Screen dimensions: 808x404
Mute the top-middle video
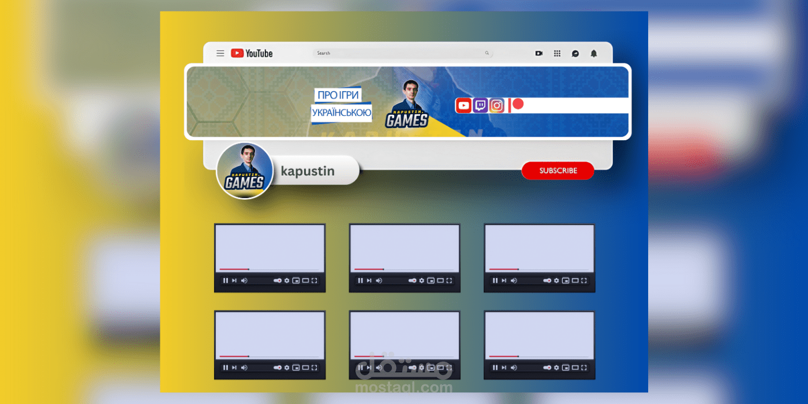(379, 280)
